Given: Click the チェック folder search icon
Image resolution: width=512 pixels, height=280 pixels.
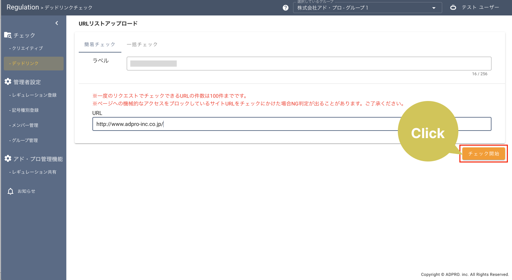Looking at the screenshot, I should 8,35.
